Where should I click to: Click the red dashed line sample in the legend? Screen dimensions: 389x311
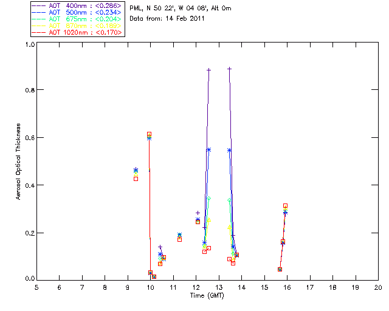point(39,32)
